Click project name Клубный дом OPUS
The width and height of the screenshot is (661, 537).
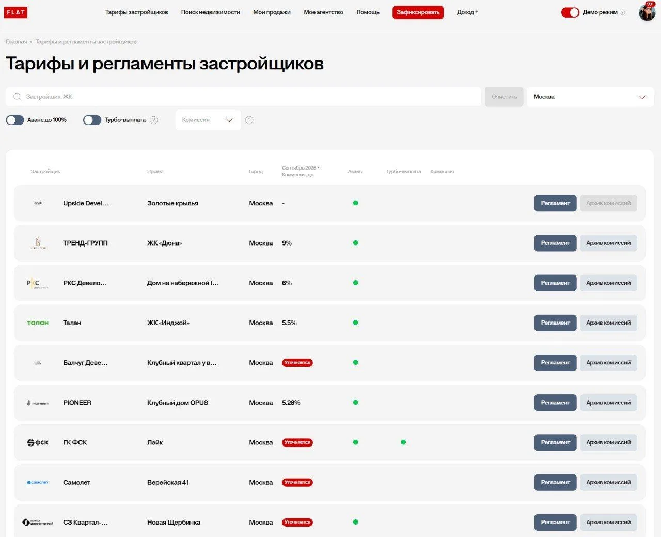click(x=178, y=403)
